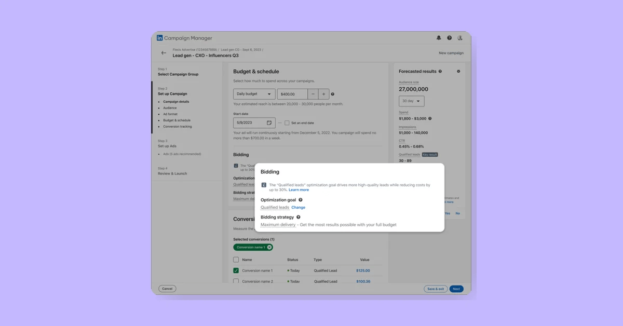
Task: Open your profile avatar menu
Action: point(459,37)
